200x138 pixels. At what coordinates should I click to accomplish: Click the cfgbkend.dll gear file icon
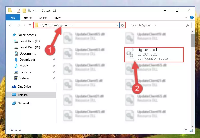tap(130, 53)
